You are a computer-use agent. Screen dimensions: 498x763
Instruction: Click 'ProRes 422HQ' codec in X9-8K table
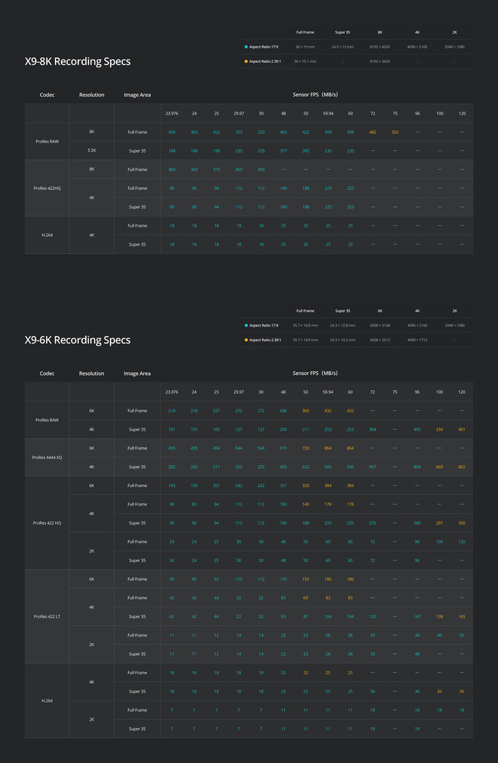[x=47, y=189]
